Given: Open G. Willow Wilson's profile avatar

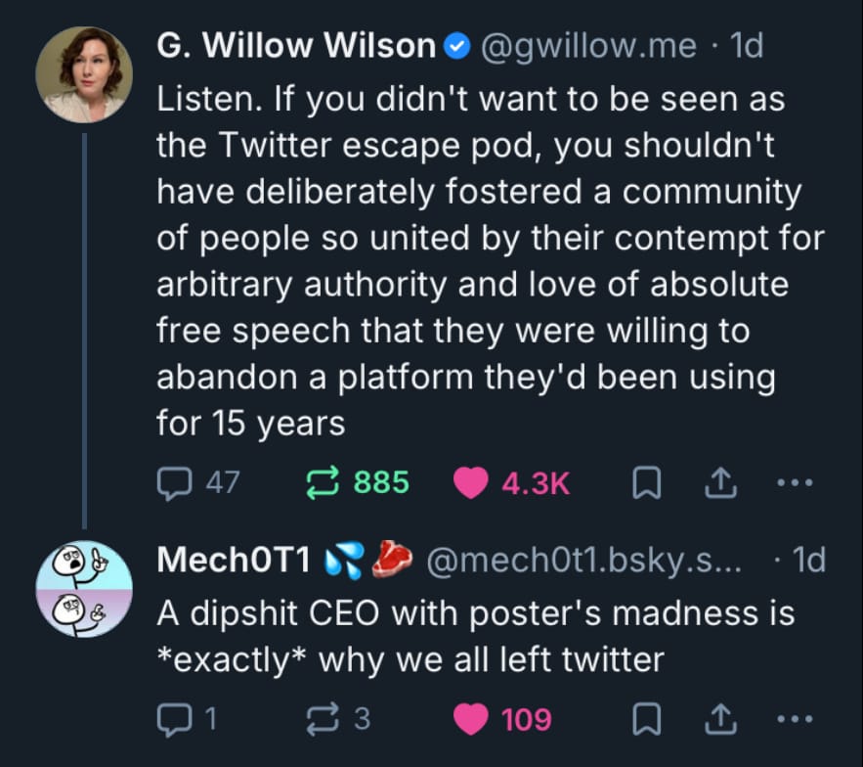Looking at the screenshot, I should tap(83, 74).
